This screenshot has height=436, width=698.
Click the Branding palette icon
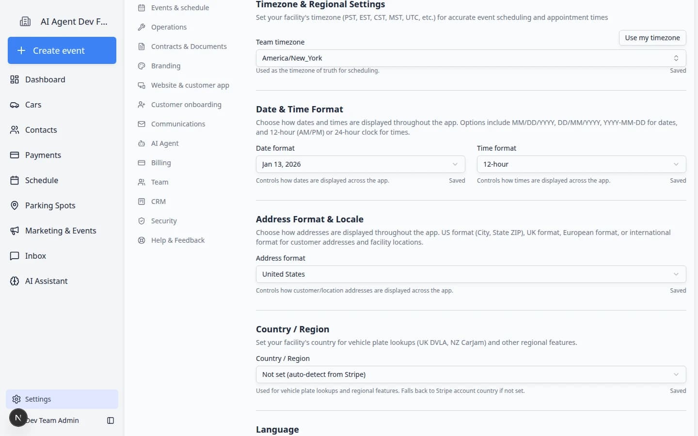click(142, 66)
